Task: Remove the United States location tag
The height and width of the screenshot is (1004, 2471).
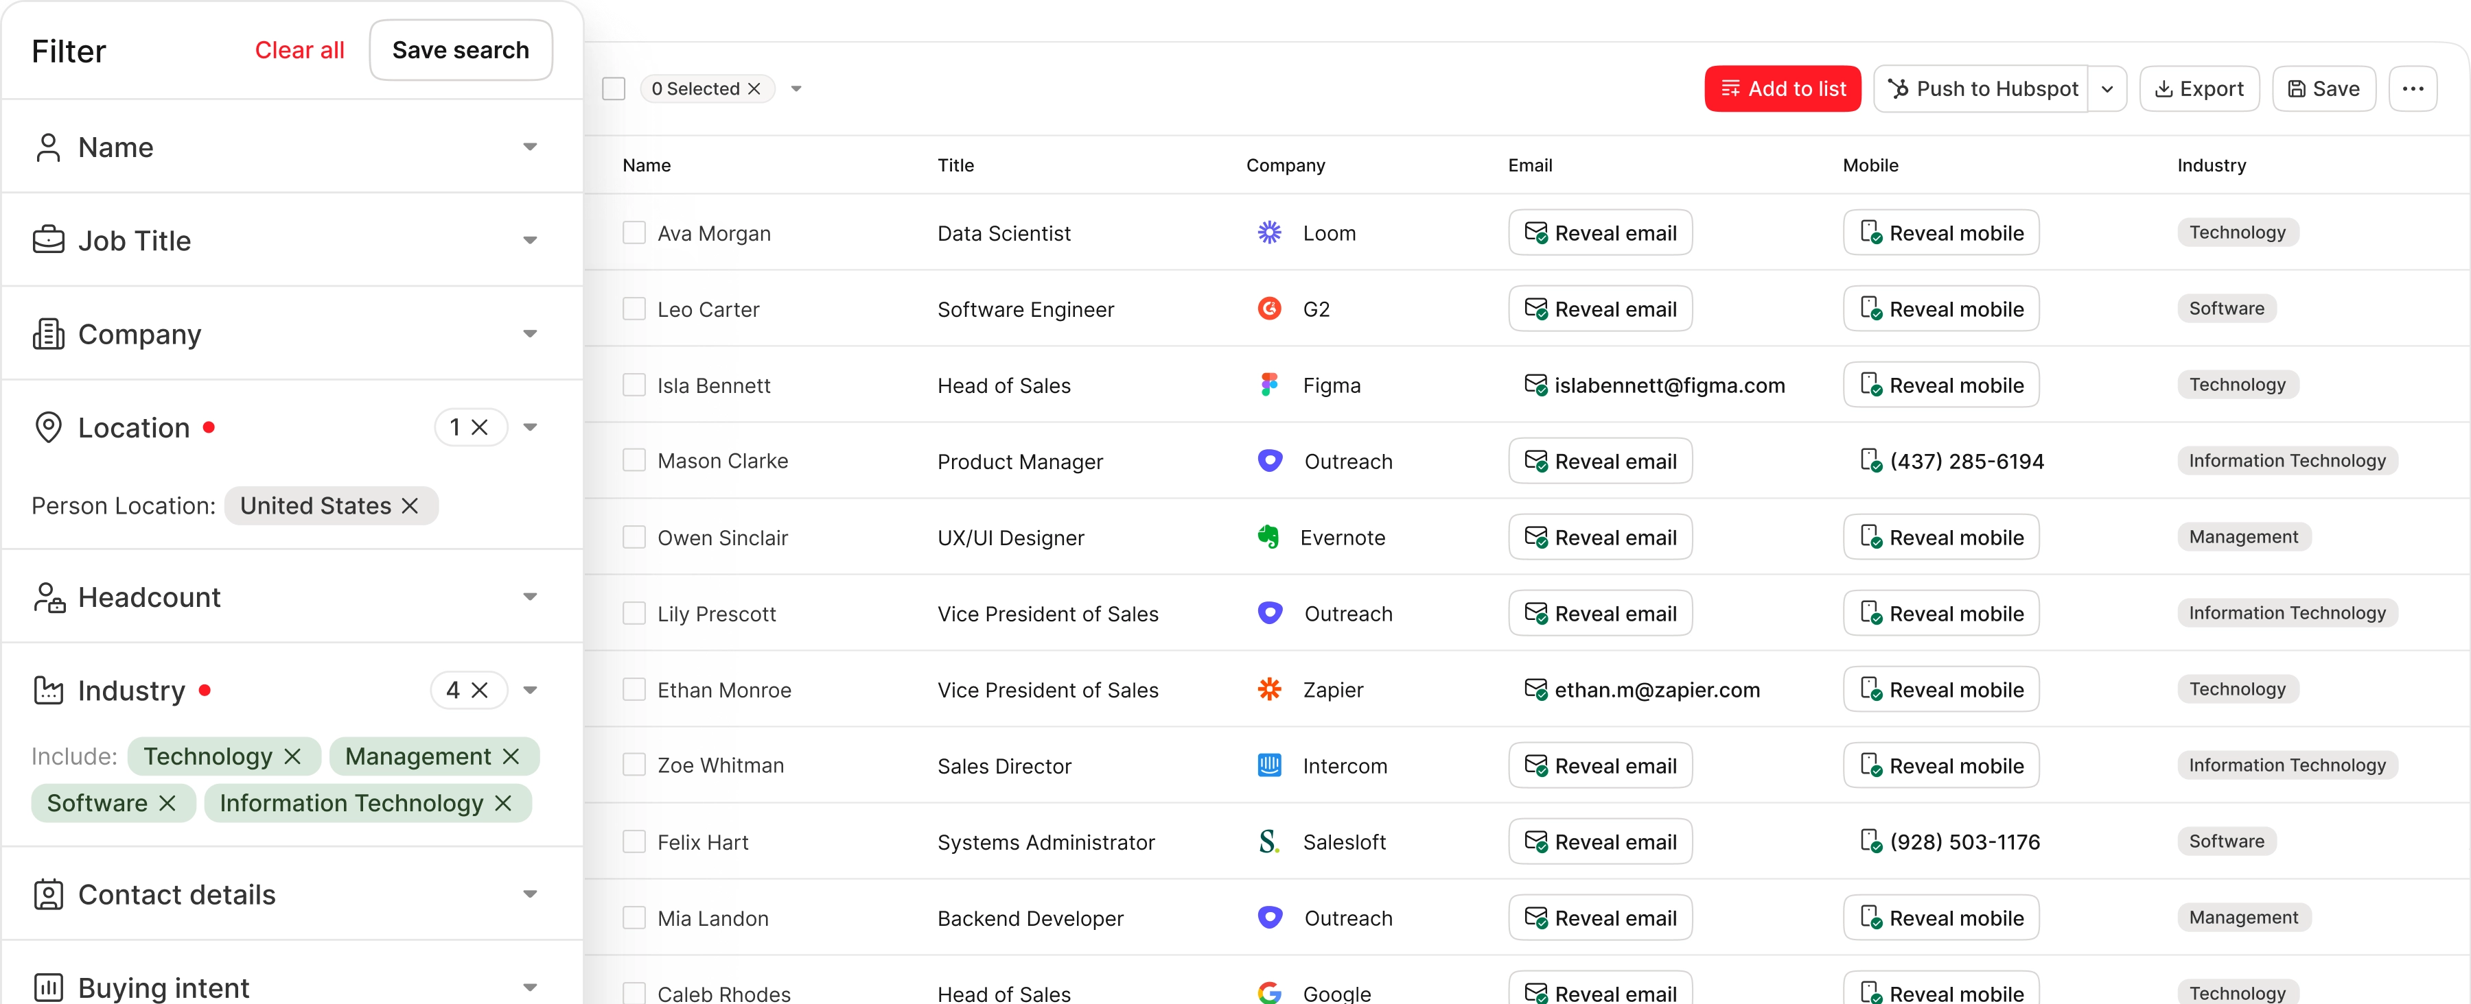Action: [410, 506]
